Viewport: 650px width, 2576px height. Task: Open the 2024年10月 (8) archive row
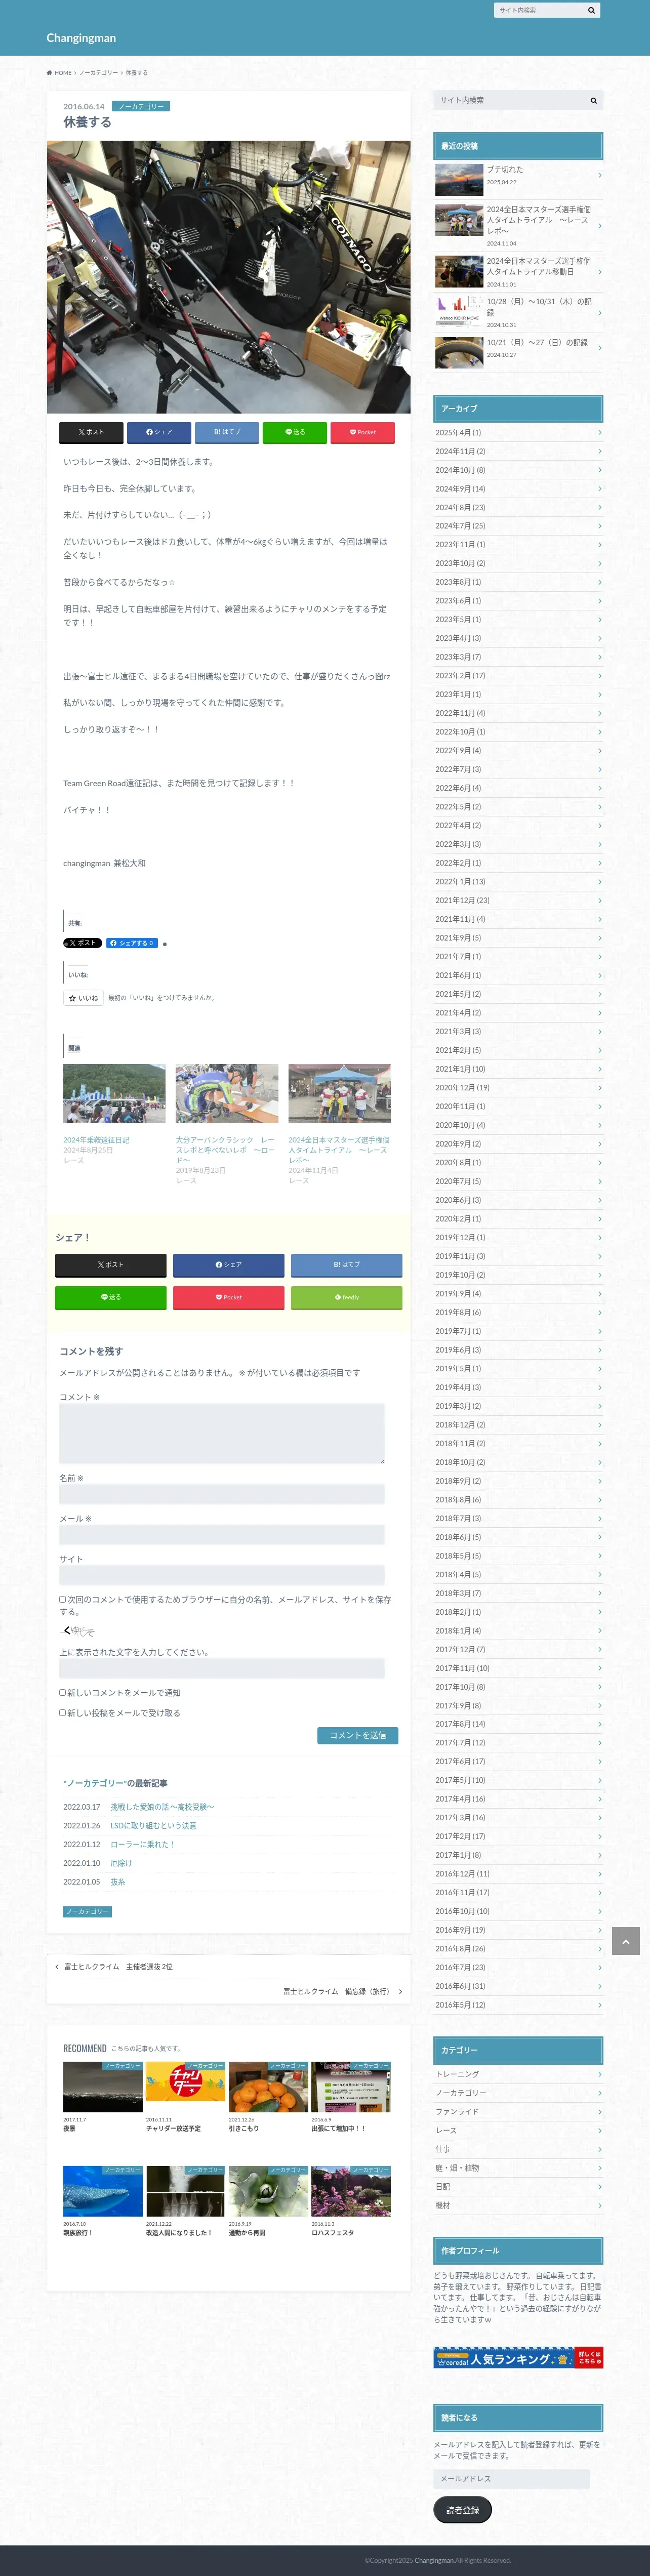pyautogui.click(x=518, y=470)
